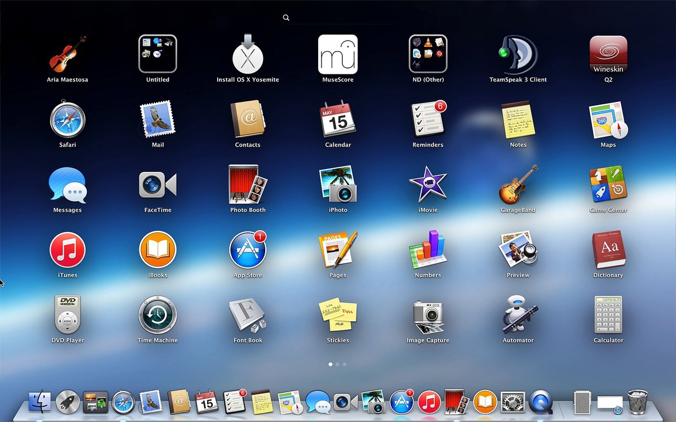Screen dimensions: 676x422
Task: Launch iMovie
Action: 428,184
